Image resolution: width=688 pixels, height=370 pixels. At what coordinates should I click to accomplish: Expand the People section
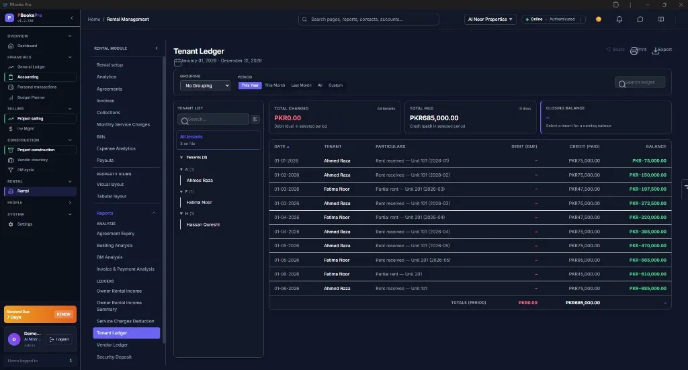[70, 203]
